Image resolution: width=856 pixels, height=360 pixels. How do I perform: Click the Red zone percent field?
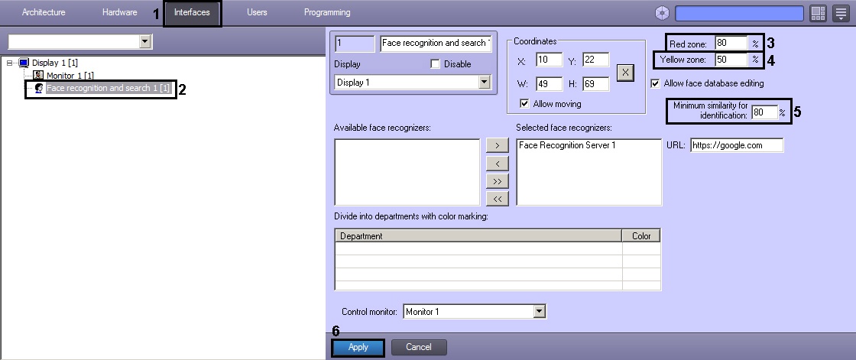coord(731,43)
